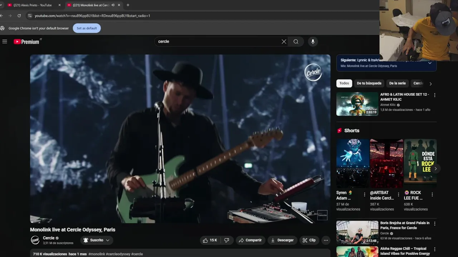Viewport: 458px width, 257px height.
Task: Download the video via Descargar
Action: [282, 240]
